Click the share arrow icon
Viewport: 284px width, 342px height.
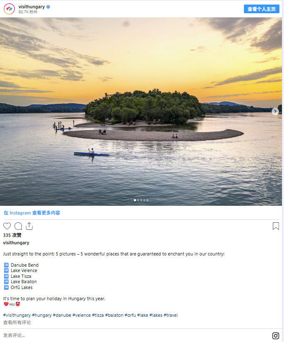[29, 226]
